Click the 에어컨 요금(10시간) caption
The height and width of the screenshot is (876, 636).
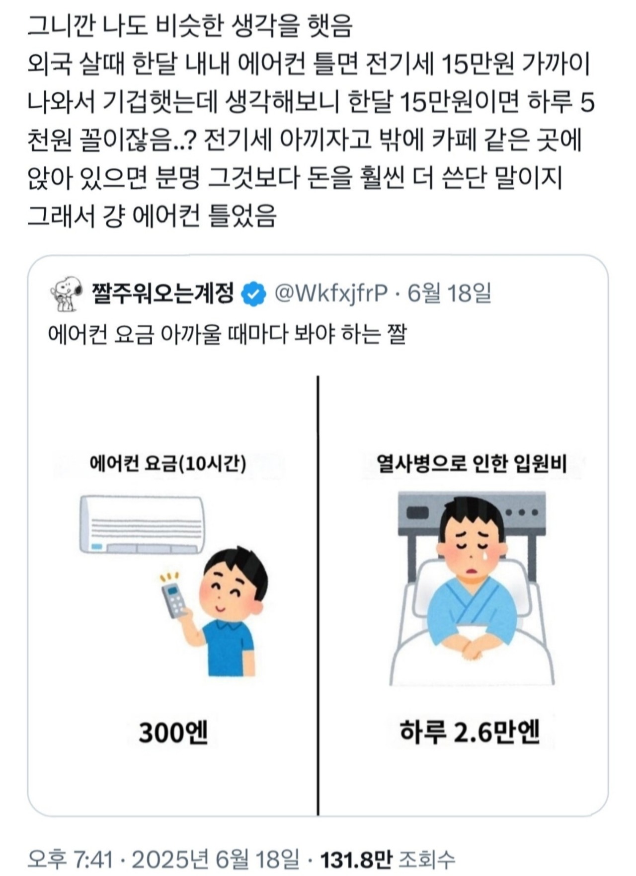[168, 464]
